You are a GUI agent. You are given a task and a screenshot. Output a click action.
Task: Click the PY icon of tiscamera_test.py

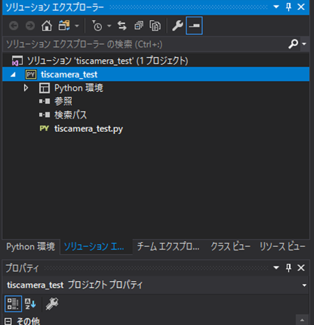(44, 128)
